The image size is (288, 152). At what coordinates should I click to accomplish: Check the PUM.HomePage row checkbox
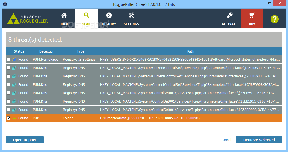pyautogui.click(x=8, y=60)
